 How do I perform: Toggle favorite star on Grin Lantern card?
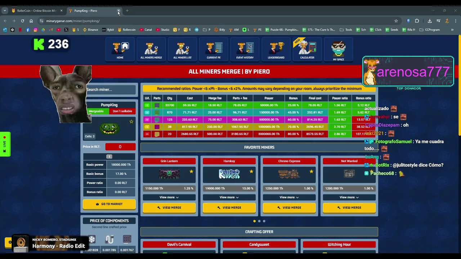(x=191, y=172)
